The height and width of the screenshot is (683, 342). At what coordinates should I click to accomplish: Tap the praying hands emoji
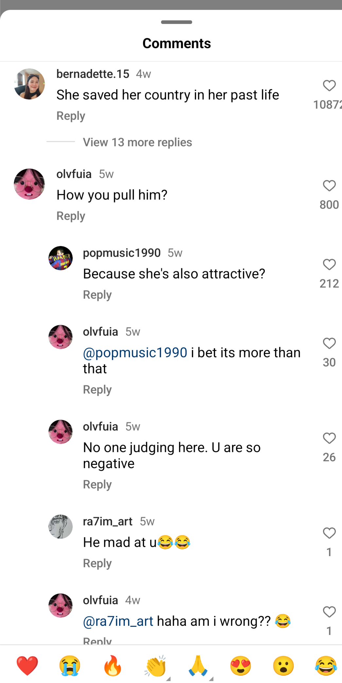(x=198, y=665)
